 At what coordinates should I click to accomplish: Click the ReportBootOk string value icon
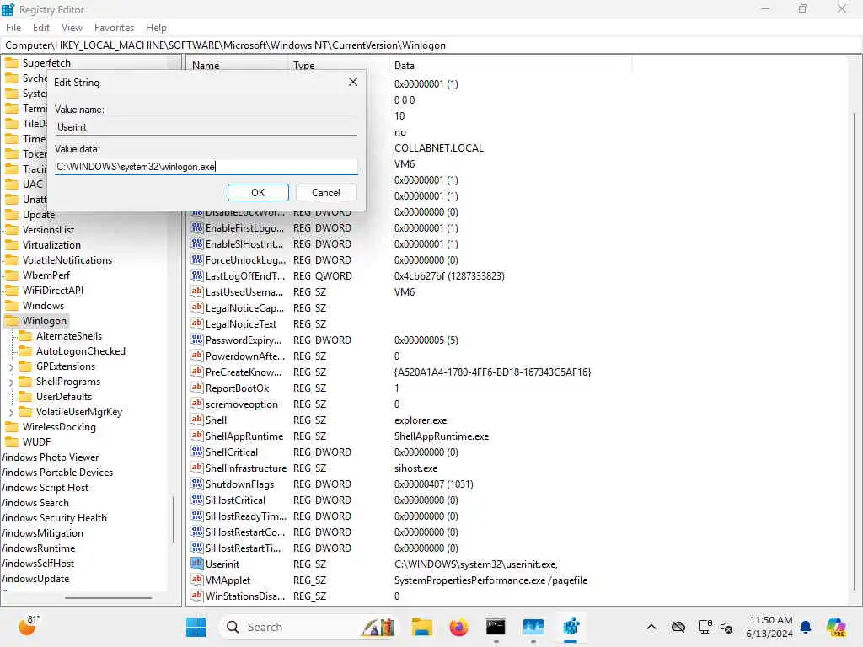tap(197, 388)
